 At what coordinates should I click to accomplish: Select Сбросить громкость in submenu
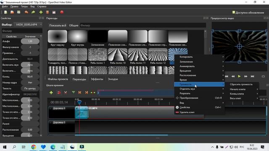tap(242, 84)
